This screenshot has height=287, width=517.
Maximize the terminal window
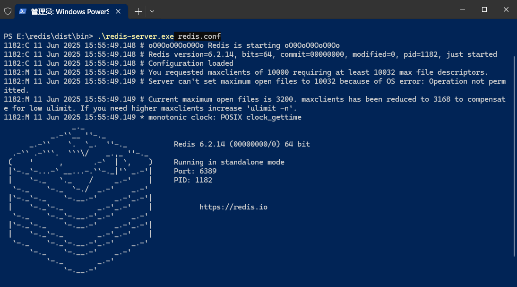tap(484, 10)
